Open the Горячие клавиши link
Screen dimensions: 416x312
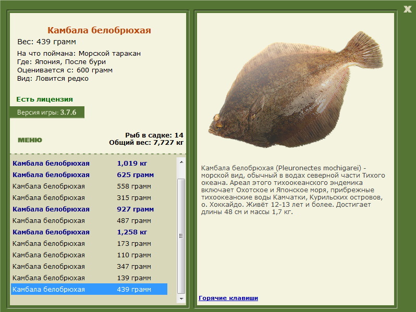228,298
